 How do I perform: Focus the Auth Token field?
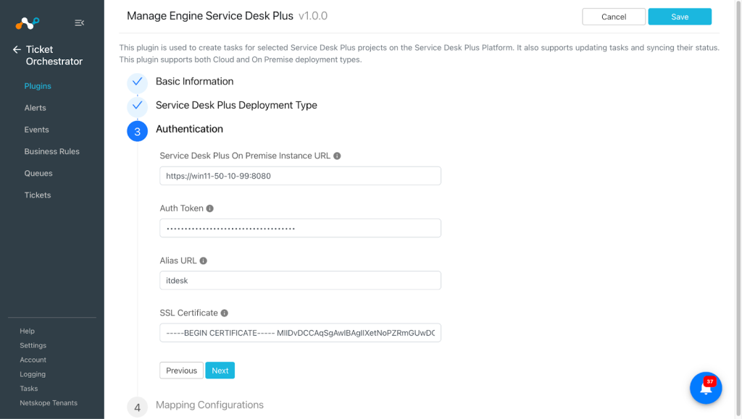pyautogui.click(x=301, y=228)
